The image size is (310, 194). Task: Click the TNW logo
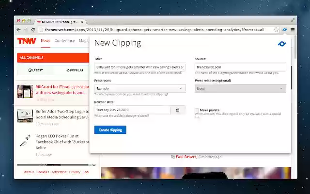27,41
